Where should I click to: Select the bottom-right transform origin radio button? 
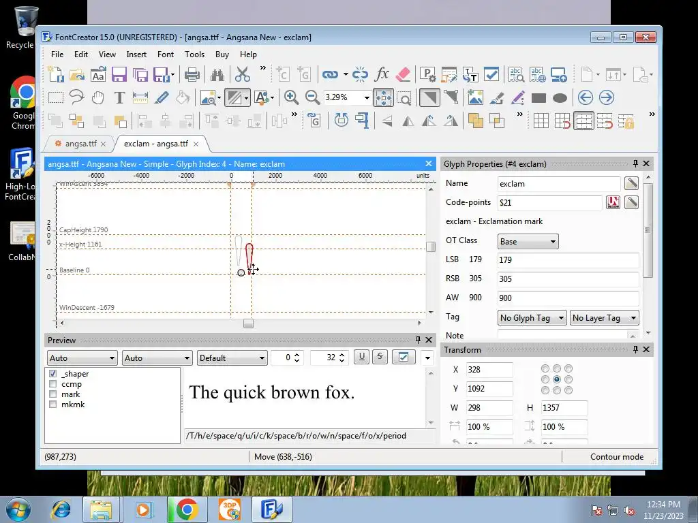[x=568, y=390]
